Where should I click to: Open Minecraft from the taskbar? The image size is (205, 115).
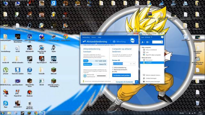(x=29, y=113)
